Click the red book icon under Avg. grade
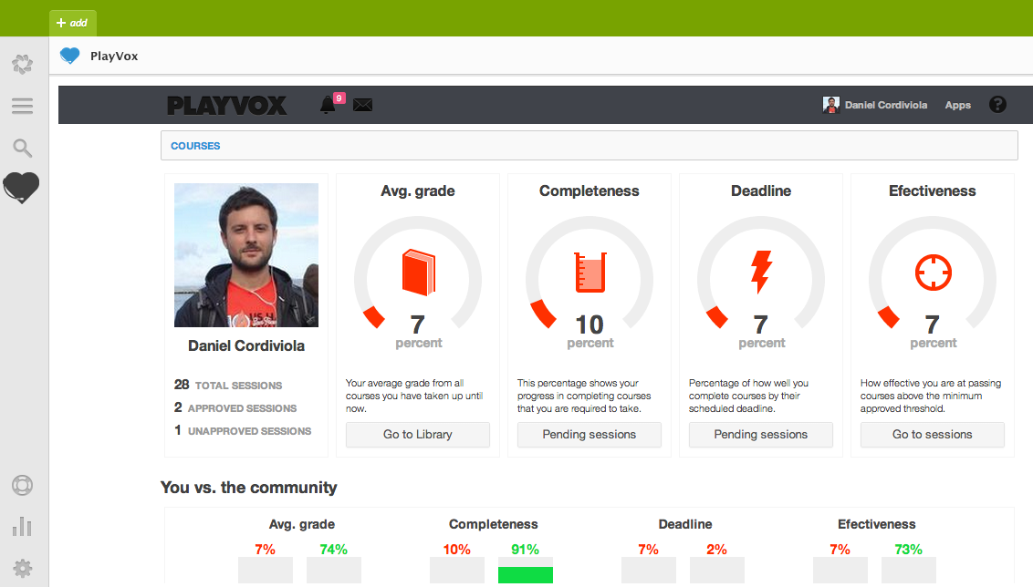Screen dimensions: 1033x587 418,273
